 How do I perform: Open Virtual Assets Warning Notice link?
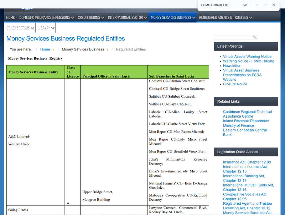point(247,57)
